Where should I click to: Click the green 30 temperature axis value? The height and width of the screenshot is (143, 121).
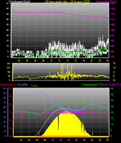pos(112,100)
